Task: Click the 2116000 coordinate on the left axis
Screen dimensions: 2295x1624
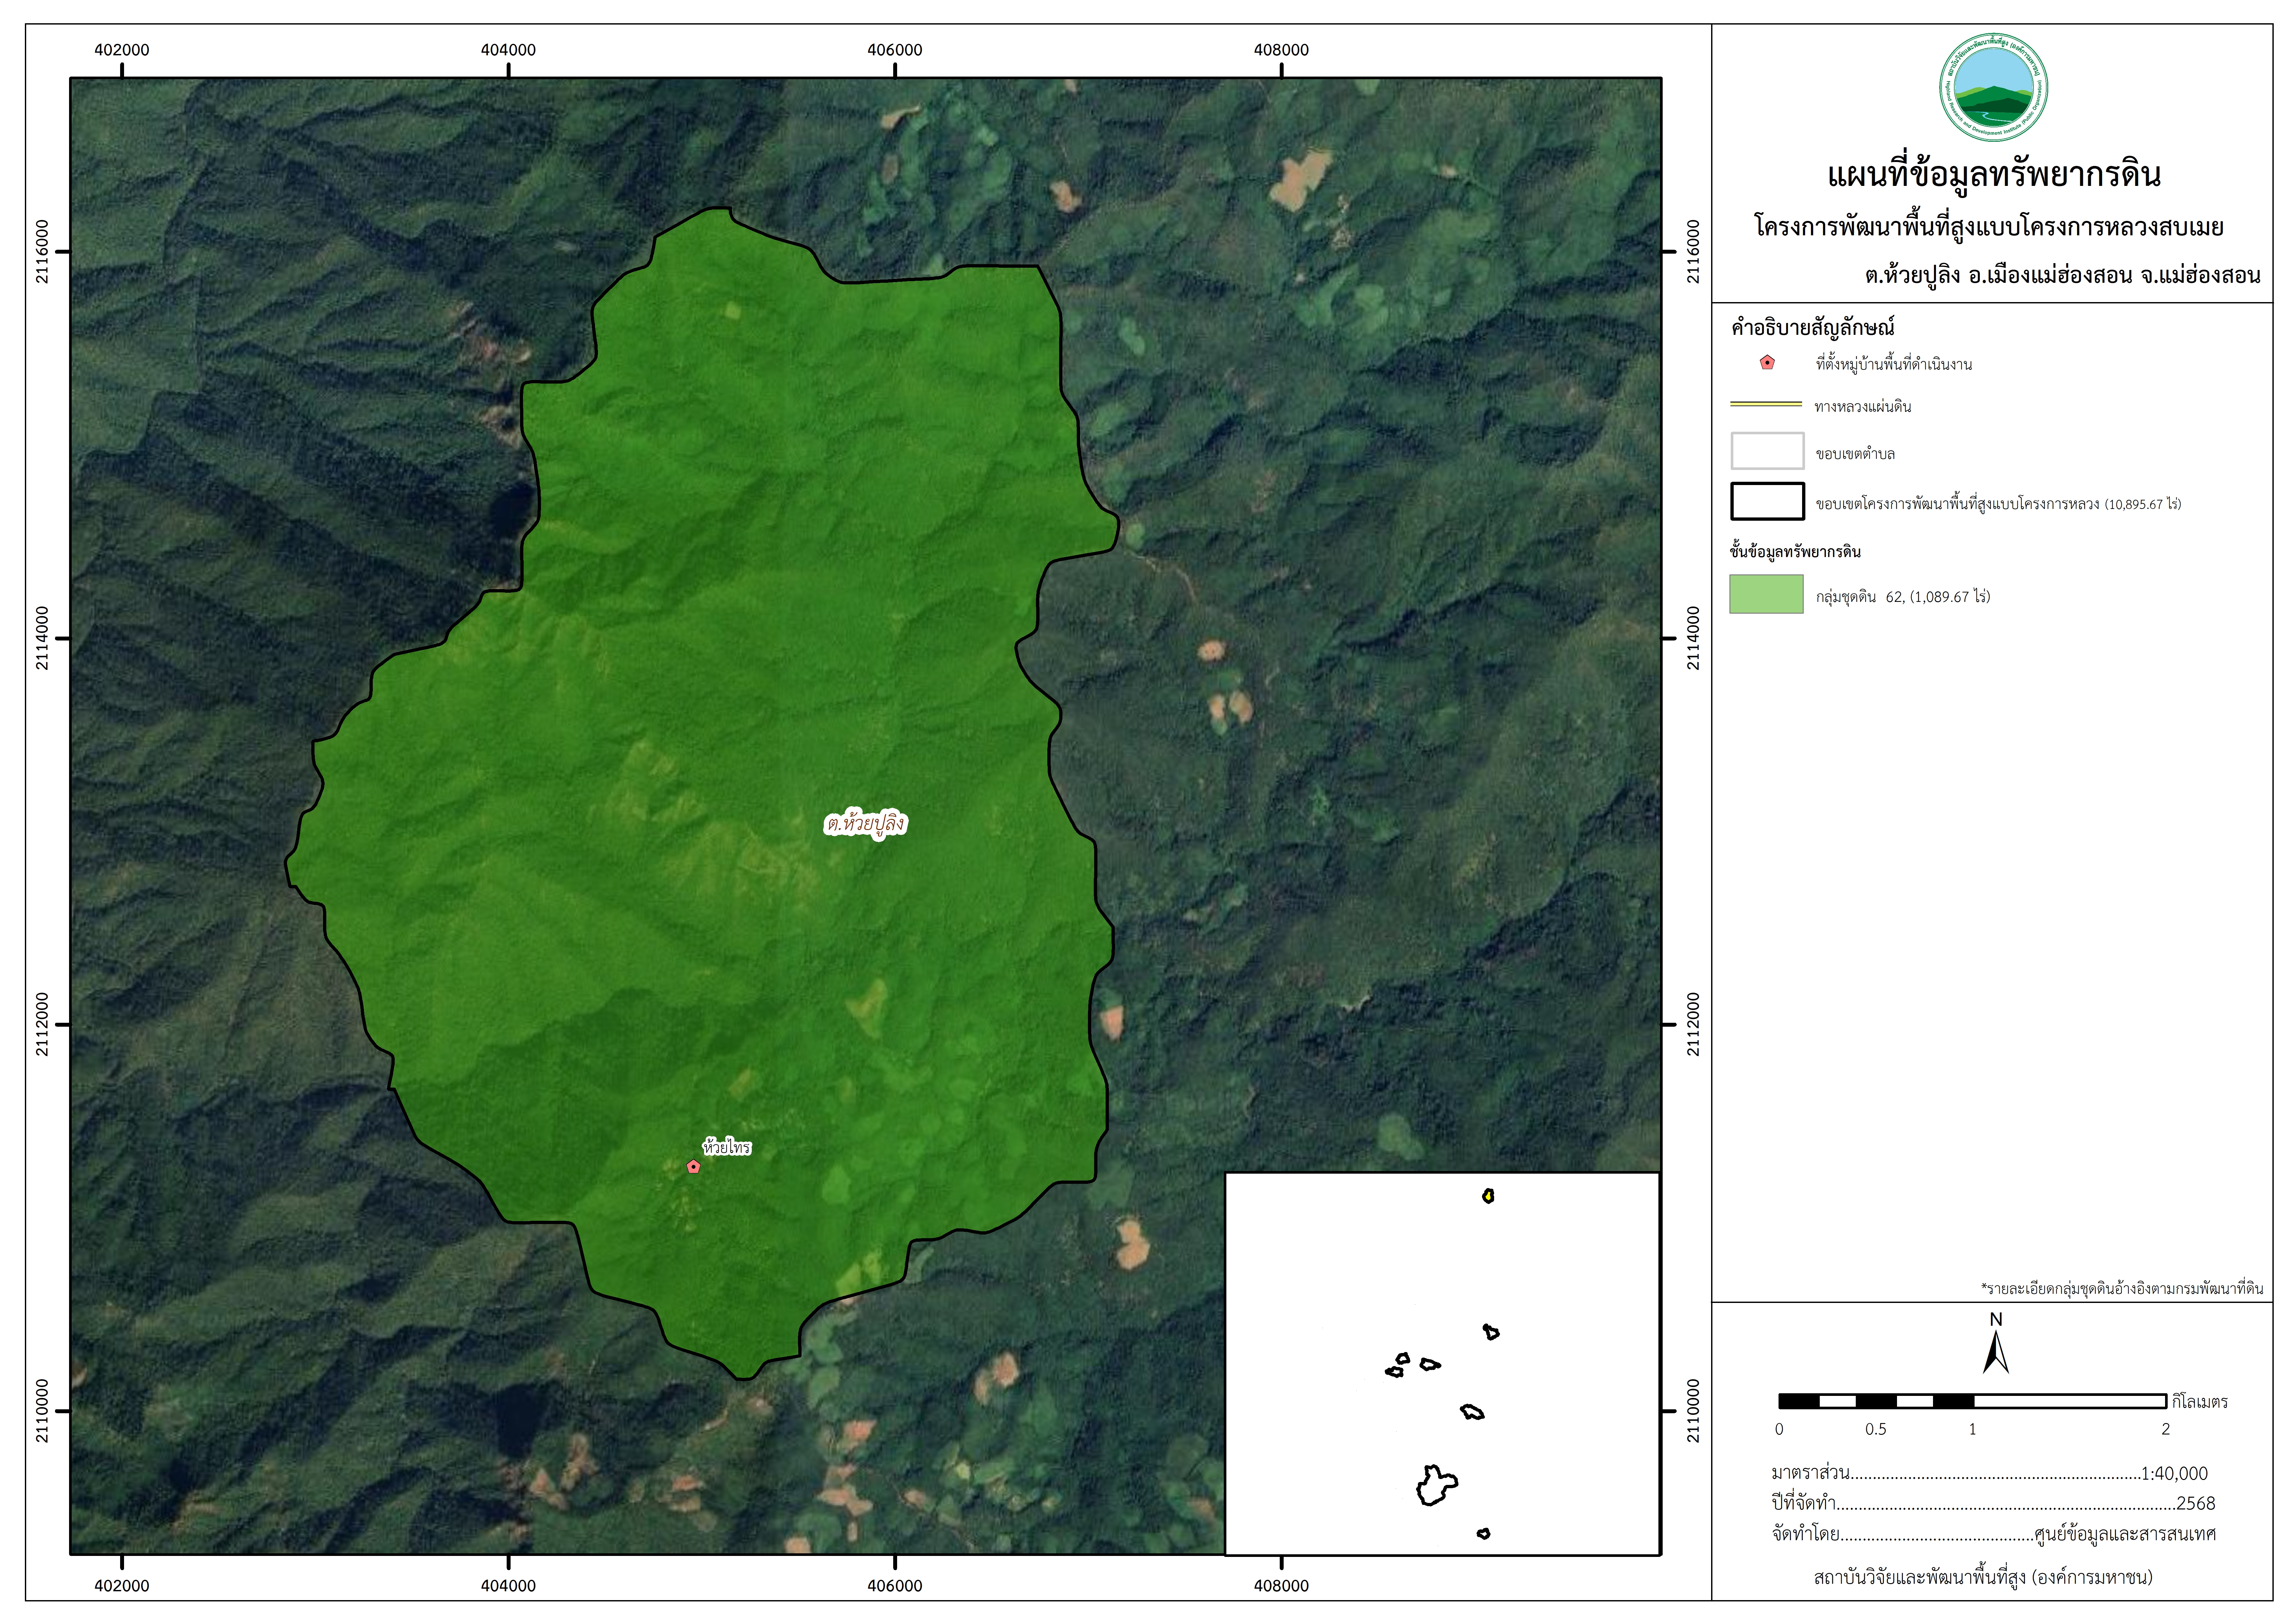Action: click(x=42, y=252)
